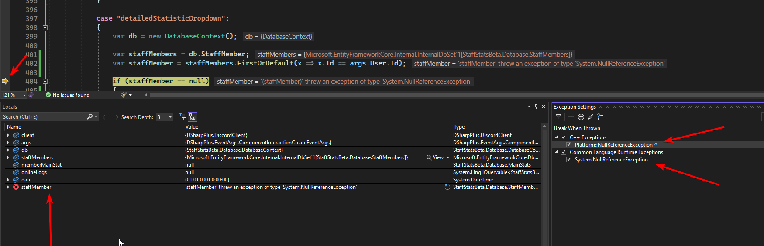This screenshot has width=764, height=246.
Task: Close the Locals panel
Action: pyautogui.click(x=544, y=106)
